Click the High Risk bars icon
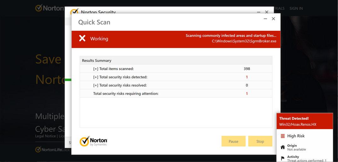The height and width of the screenshot is (162, 338). pos(283,136)
